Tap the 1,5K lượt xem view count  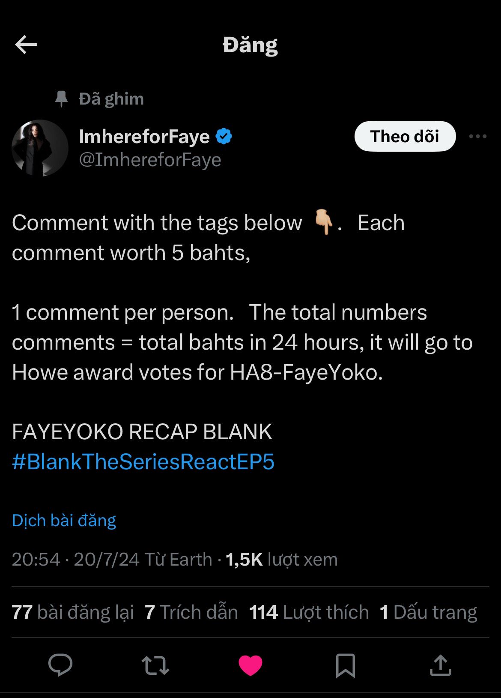[x=281, y=560]
